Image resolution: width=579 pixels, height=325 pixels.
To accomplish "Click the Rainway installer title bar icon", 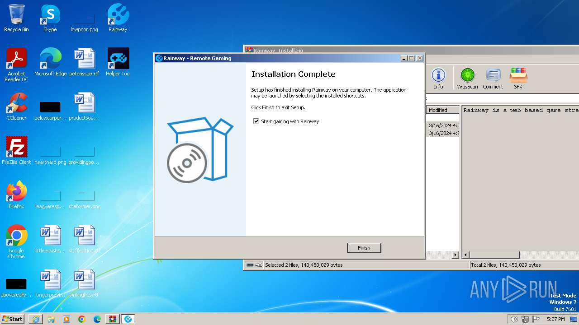I will coord(159,58).
